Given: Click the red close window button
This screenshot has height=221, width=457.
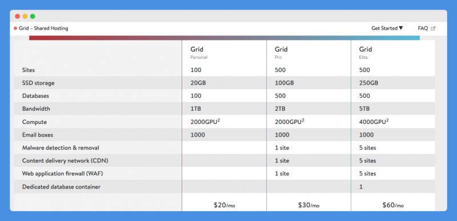Looking at the screenshot, I should click(18, 17).
